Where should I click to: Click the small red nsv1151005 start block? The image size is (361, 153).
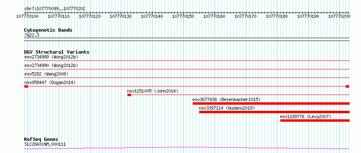point(129,95)
